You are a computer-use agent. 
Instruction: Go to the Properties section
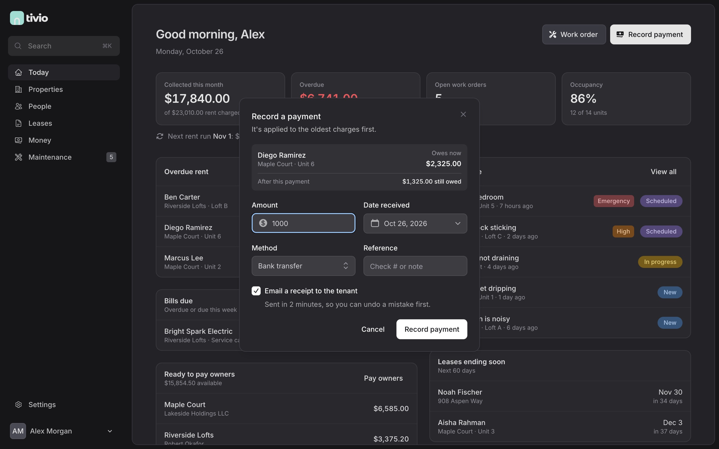click(x=64, y=89)
